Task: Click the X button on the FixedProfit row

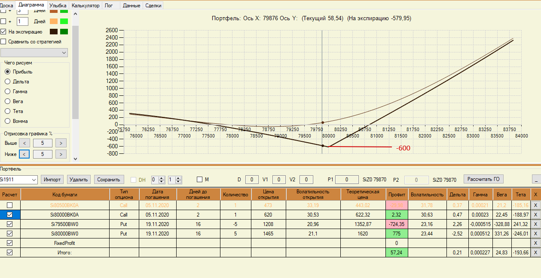Action: pos(535,243)
